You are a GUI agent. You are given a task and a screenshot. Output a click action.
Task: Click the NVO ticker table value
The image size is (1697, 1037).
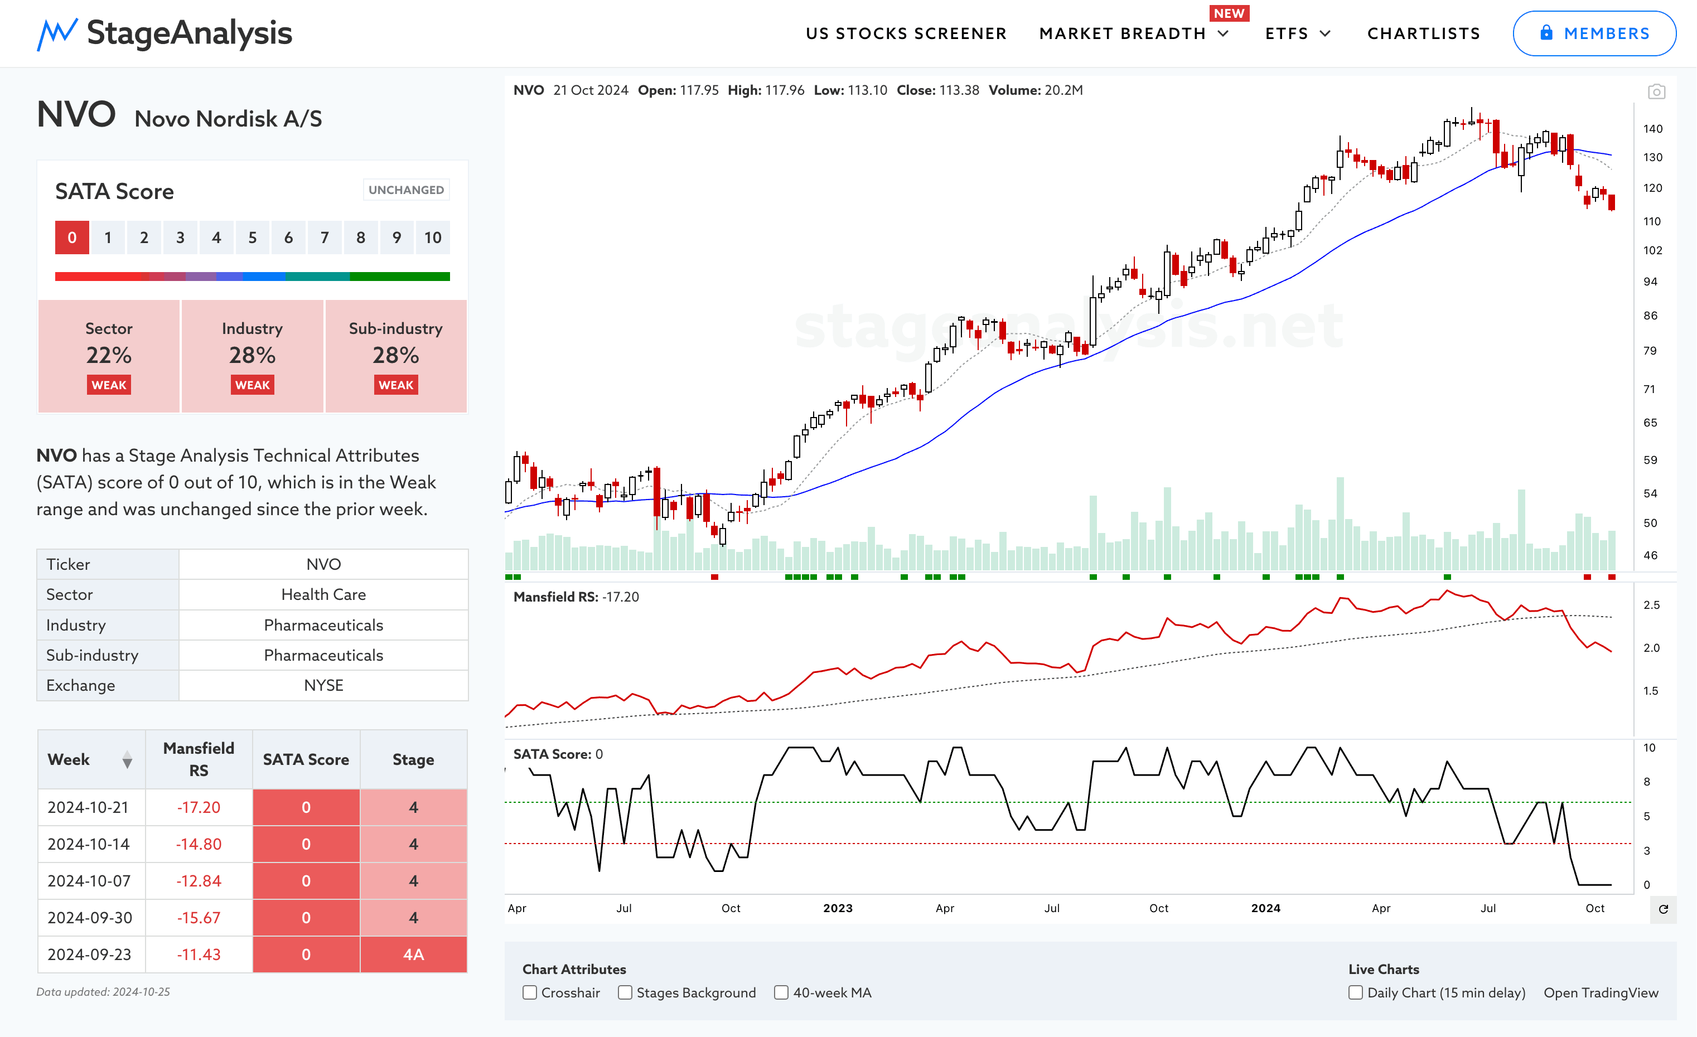323,564
